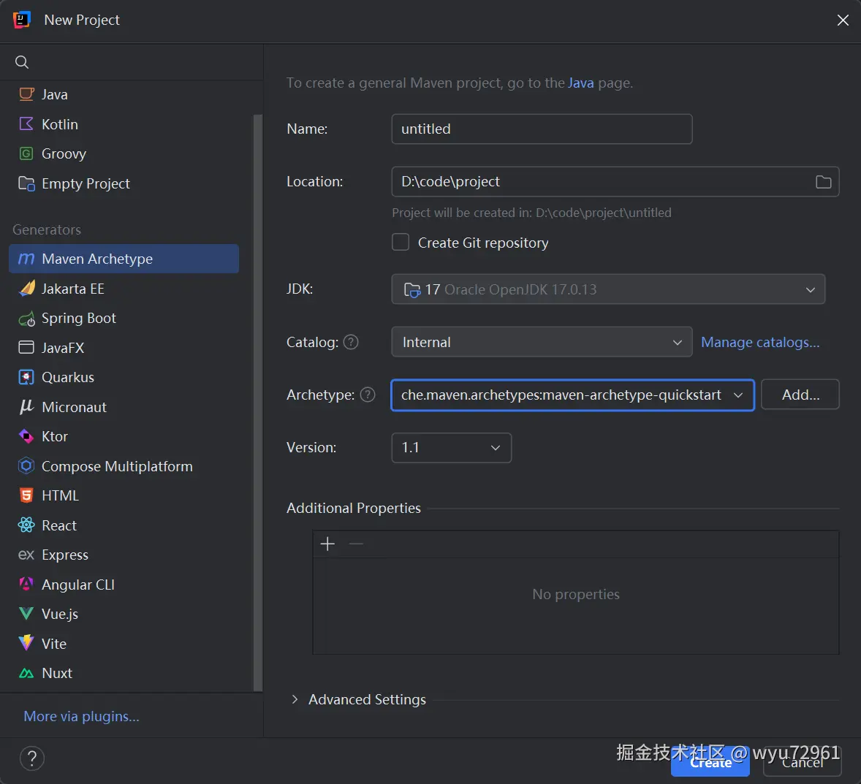Select Quarkus generator
This screenshot has height=784, width=861.
[x=124, y=377]
